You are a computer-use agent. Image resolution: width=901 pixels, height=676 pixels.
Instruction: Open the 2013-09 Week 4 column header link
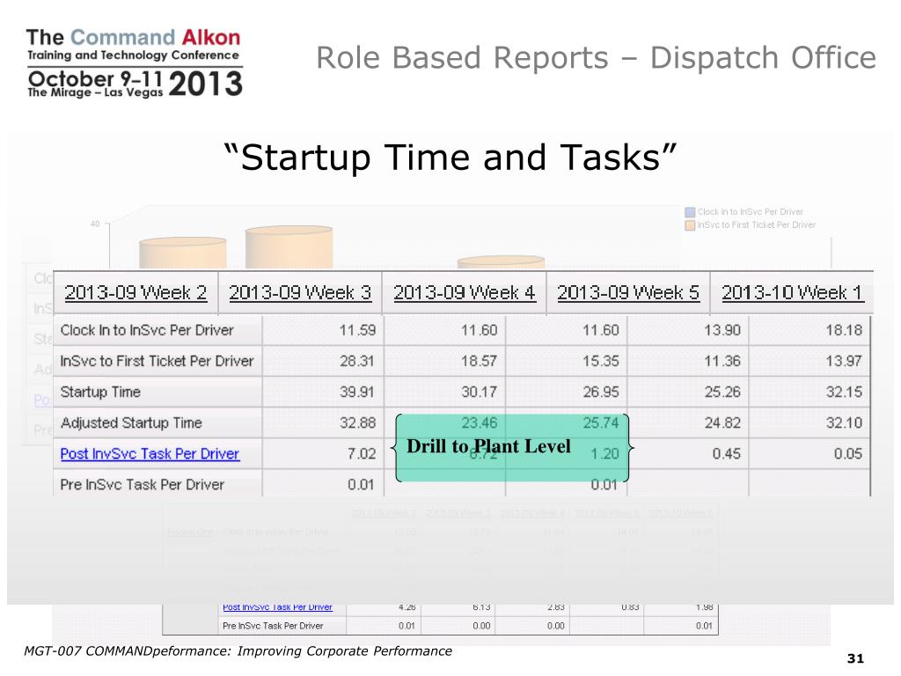pyautogui.click(x=465, y=292)
